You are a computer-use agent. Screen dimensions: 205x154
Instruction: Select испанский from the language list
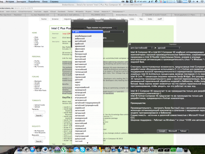click(87, 95)
